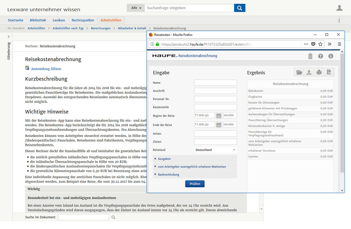
Task: Open file via folder icon in Ergebnis
Action: coord(299,72)
